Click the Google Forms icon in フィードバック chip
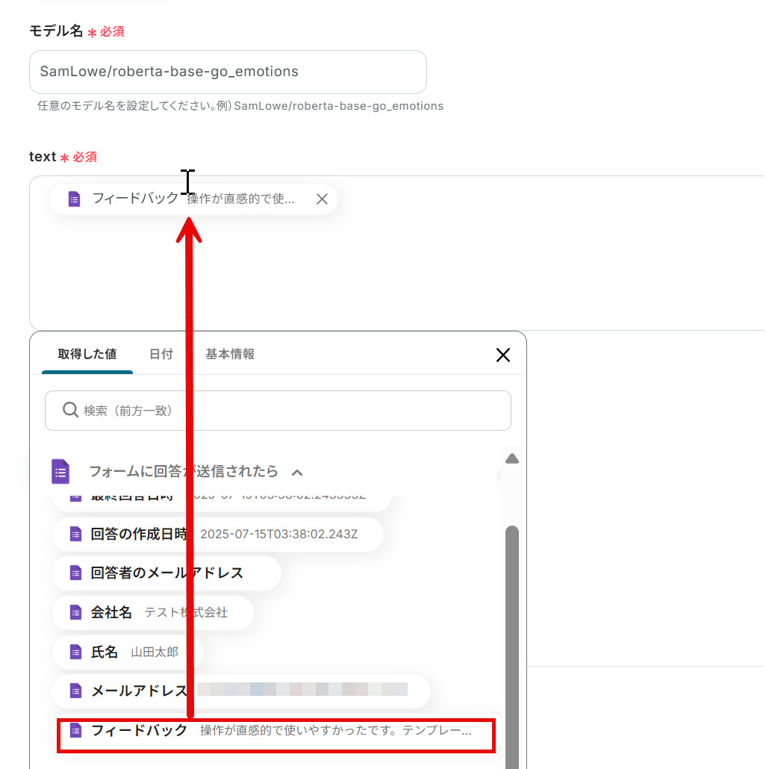The image size is (766, 769). 74,199
